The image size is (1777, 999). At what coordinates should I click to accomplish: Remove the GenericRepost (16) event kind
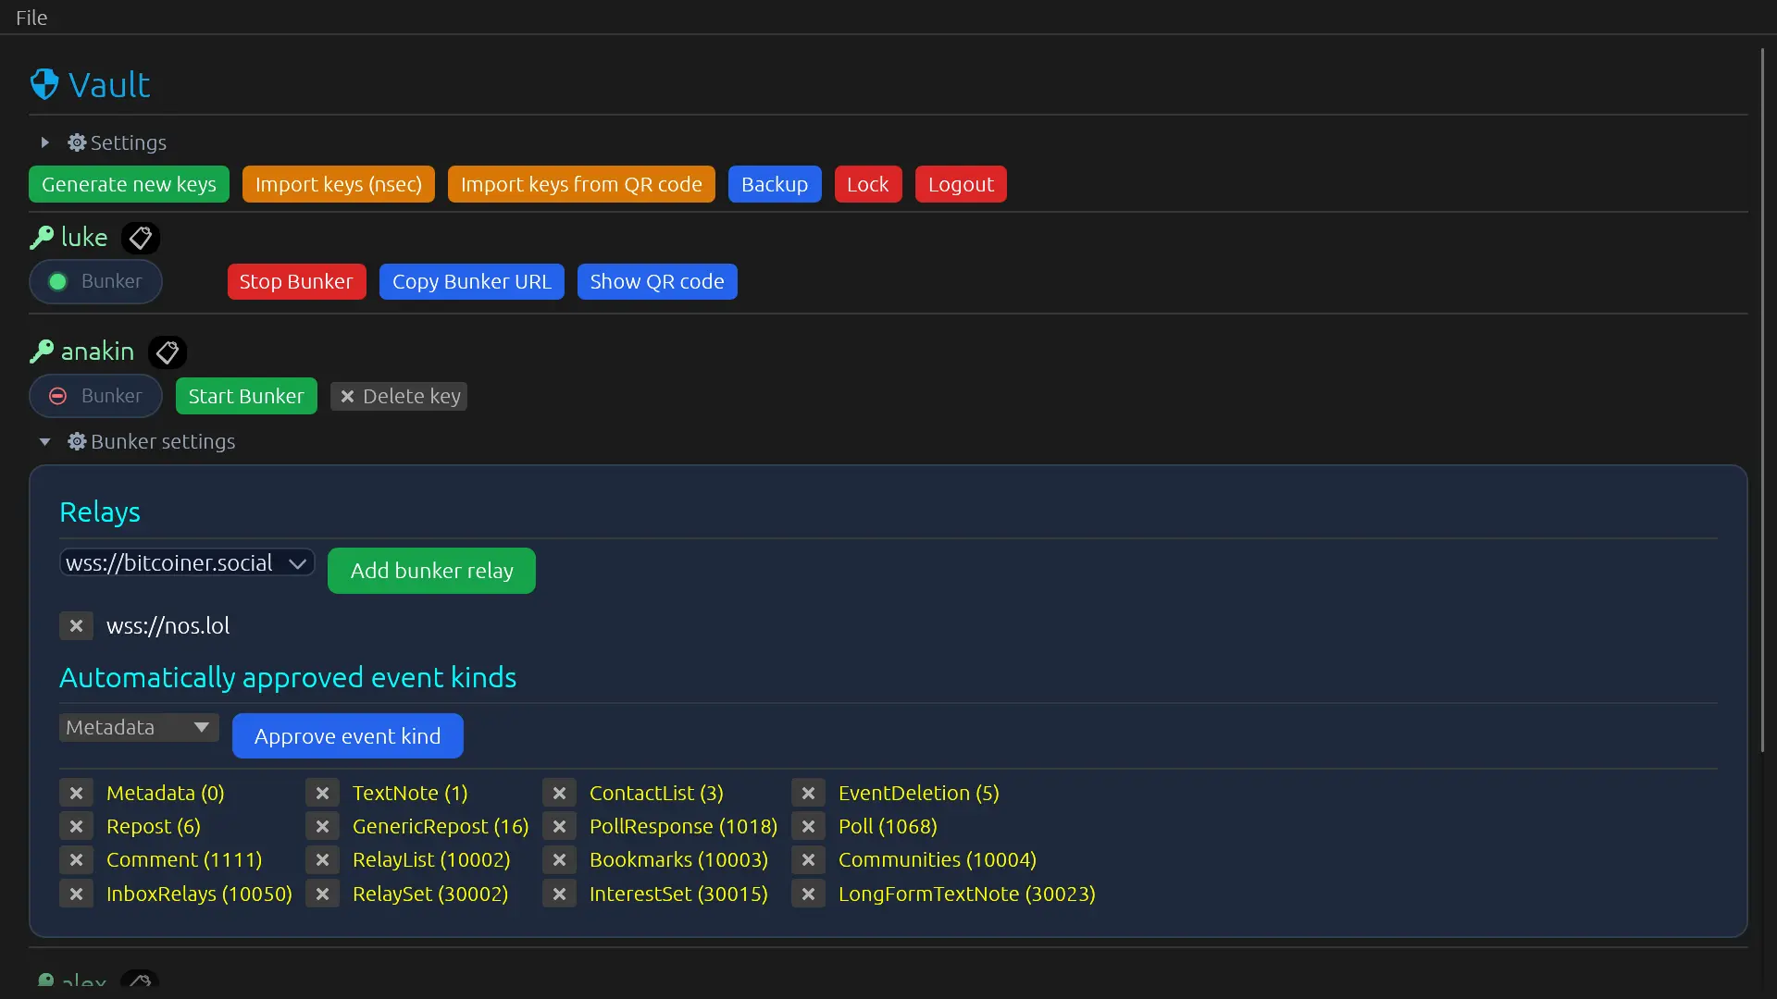(x=322, y=826)
